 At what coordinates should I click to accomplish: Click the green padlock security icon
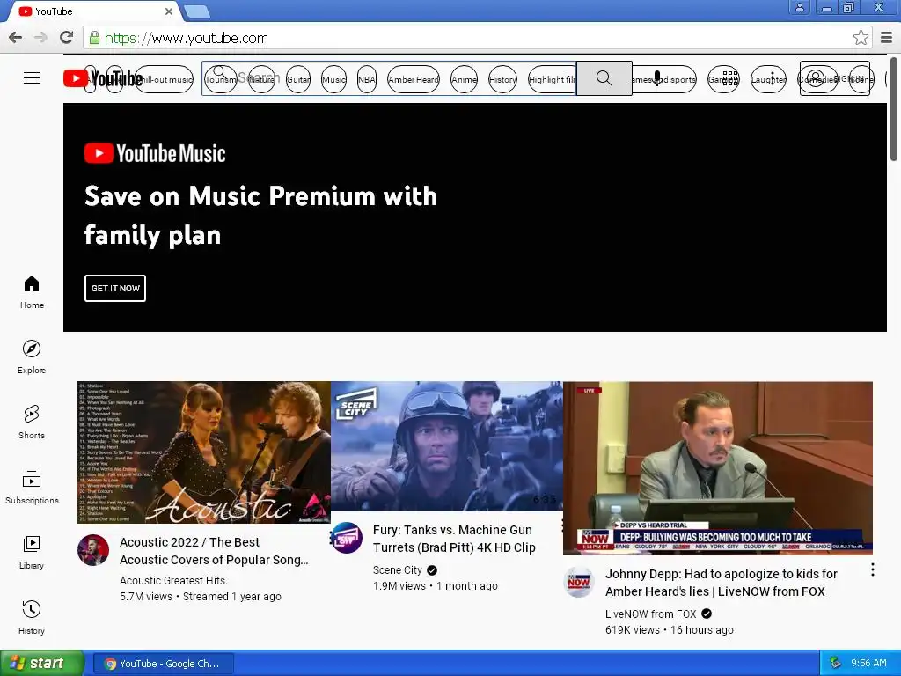tap(94, 38)
